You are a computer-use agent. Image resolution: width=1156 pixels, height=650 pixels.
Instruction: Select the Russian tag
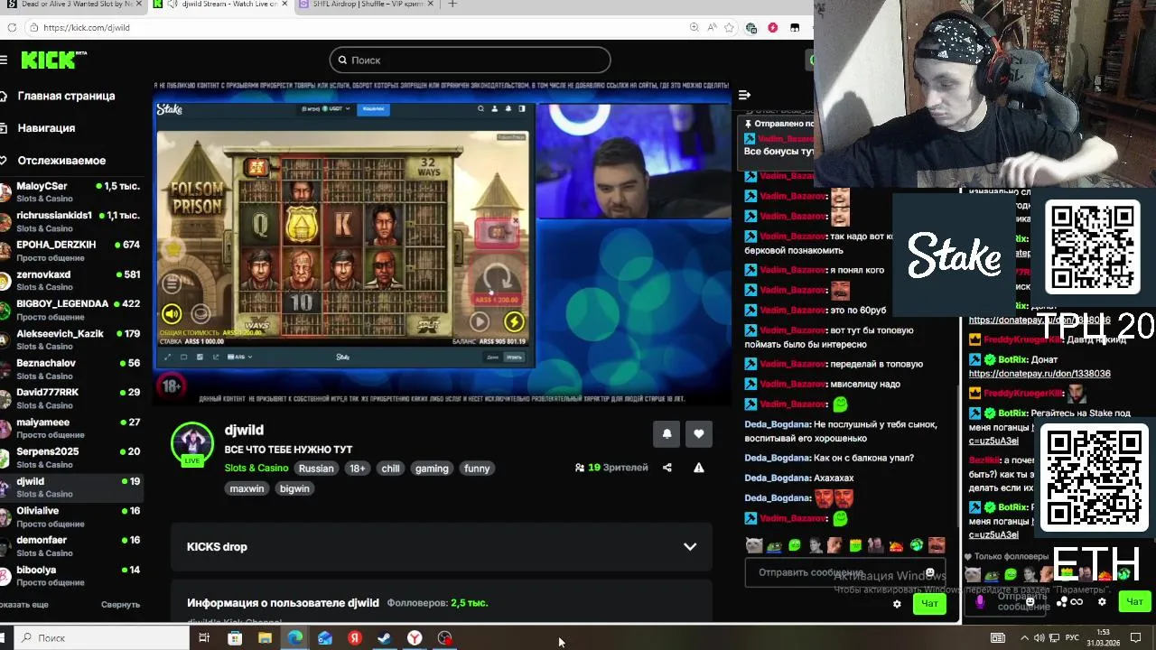pyautogui.click(x=316, y=469)
